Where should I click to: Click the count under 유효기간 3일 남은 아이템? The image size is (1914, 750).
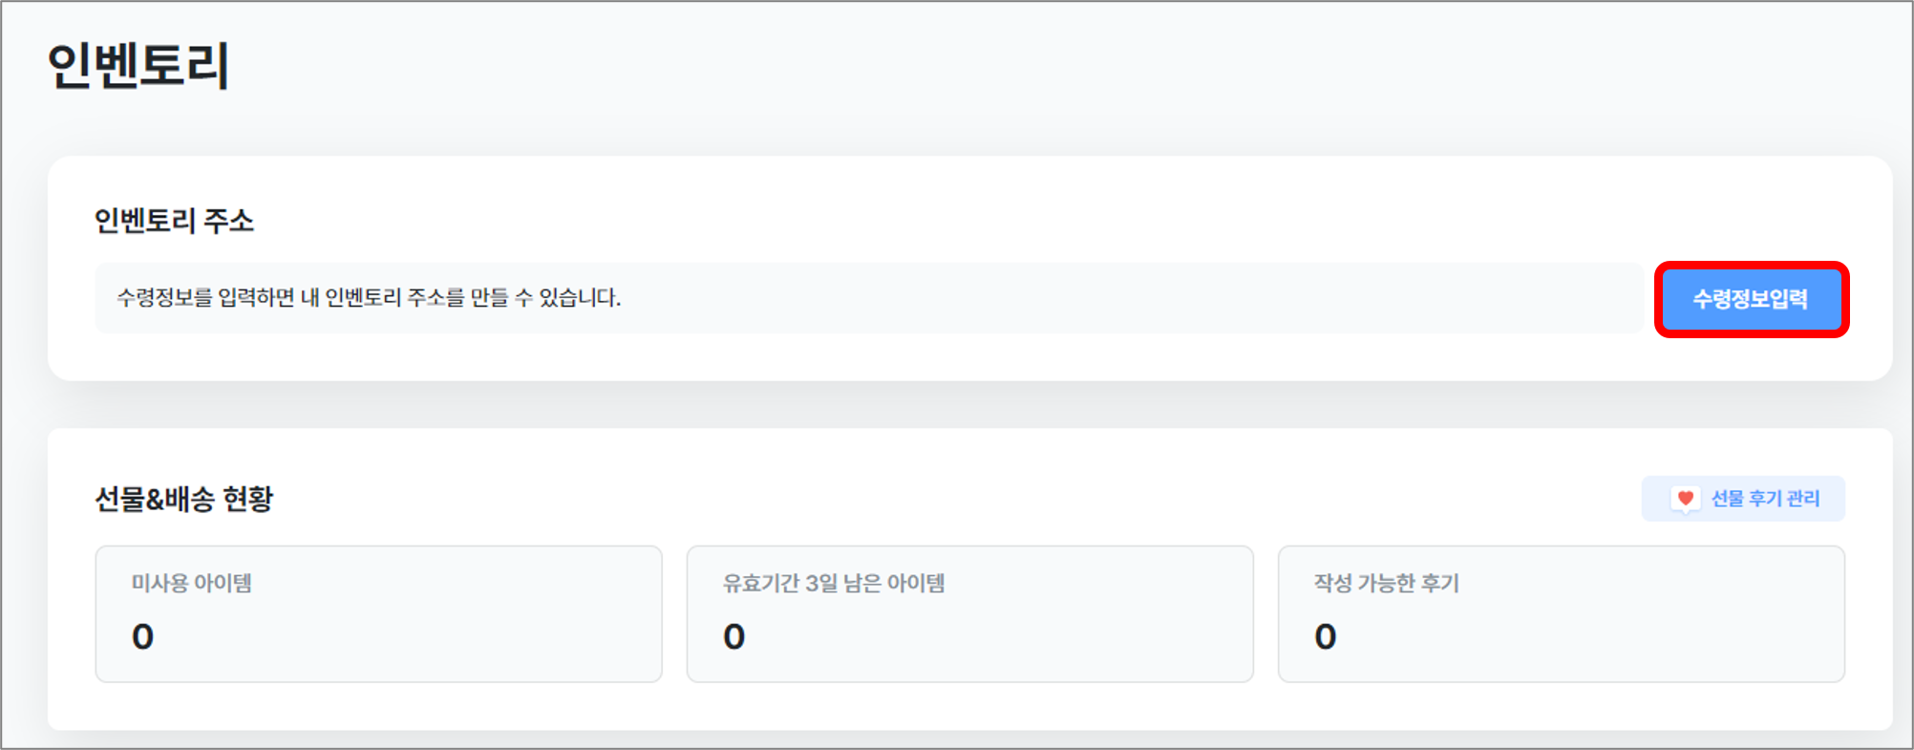pos(734,636)
